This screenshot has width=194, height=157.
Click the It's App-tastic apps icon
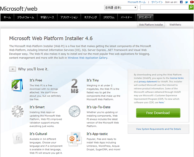[x=74, y=138]
